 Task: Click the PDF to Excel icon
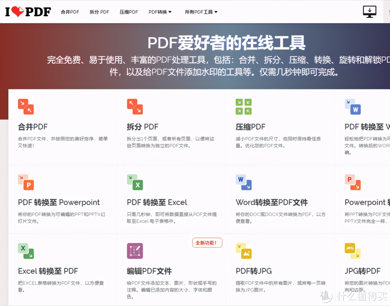pyautogui.click(x=135, y=182)
